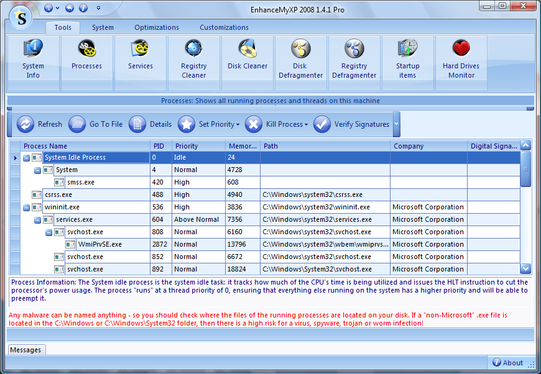Start the Disk Defragmenter
Screen dimensions: 541x374
click(300, 59)
